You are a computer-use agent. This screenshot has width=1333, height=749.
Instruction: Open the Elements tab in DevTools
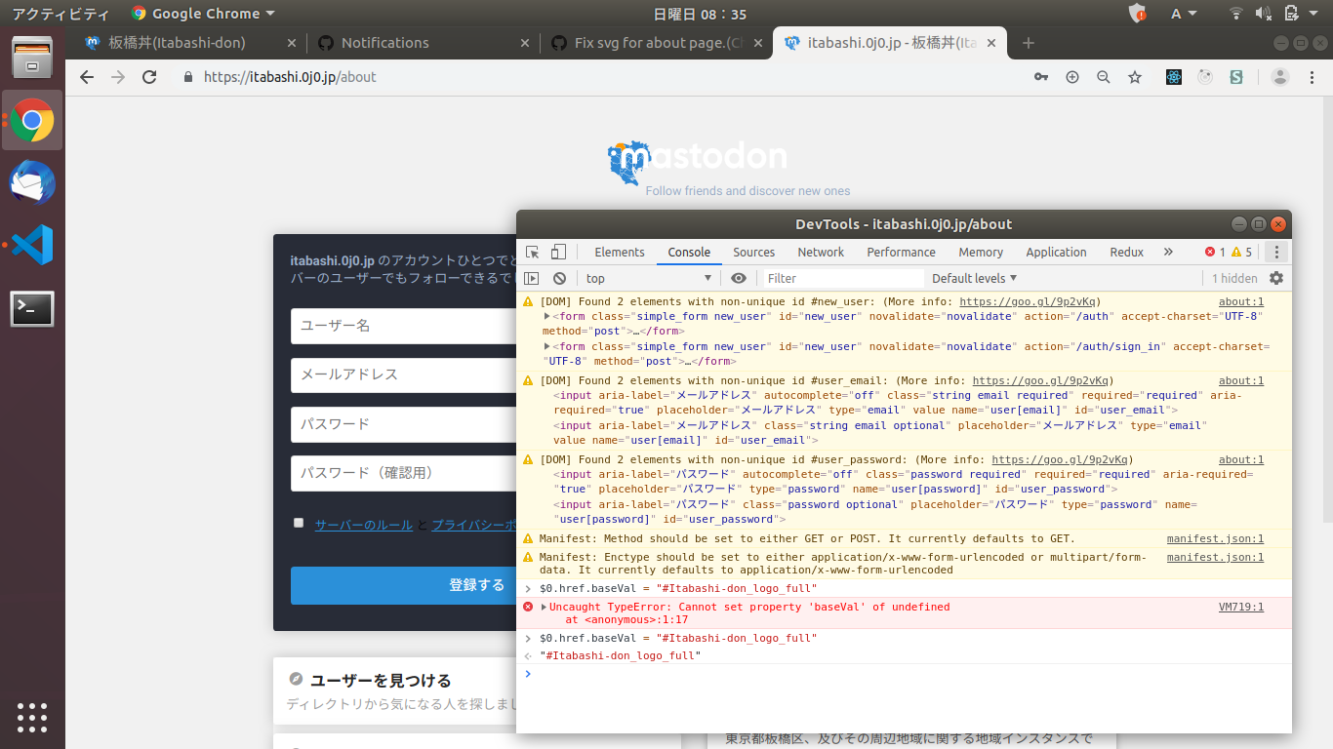point(620,252)
